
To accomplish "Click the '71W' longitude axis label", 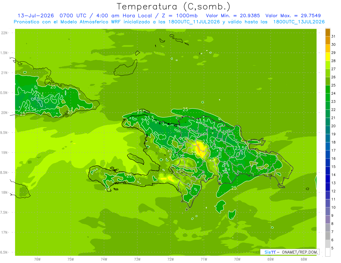I will click(x=204, y=259).
